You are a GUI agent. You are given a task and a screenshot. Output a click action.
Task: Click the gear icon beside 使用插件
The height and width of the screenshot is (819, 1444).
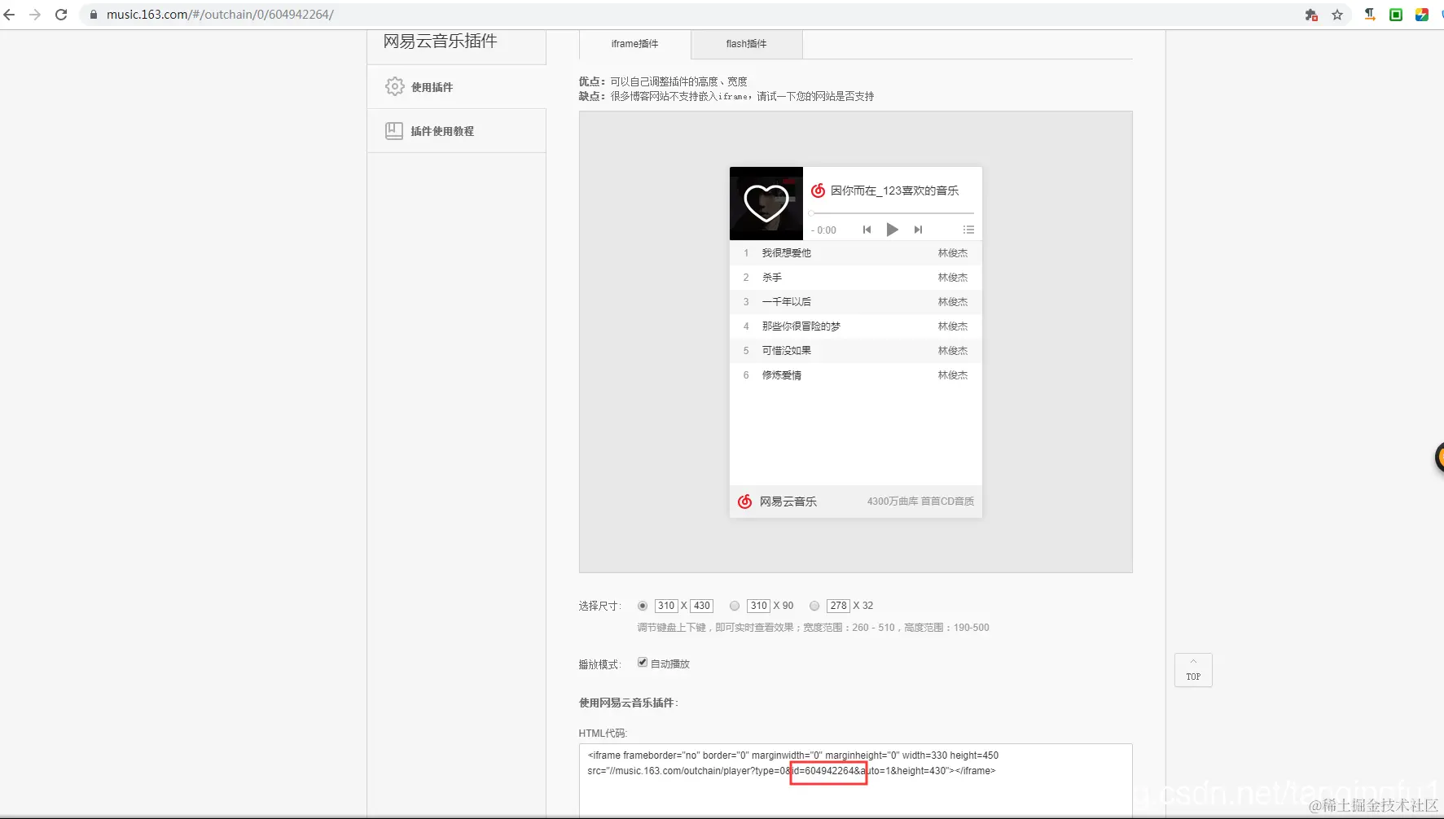[x=395, y=86]
